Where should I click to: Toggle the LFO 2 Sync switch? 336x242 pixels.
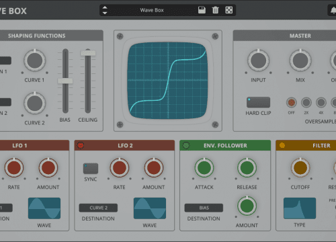(x=91, y=169)
